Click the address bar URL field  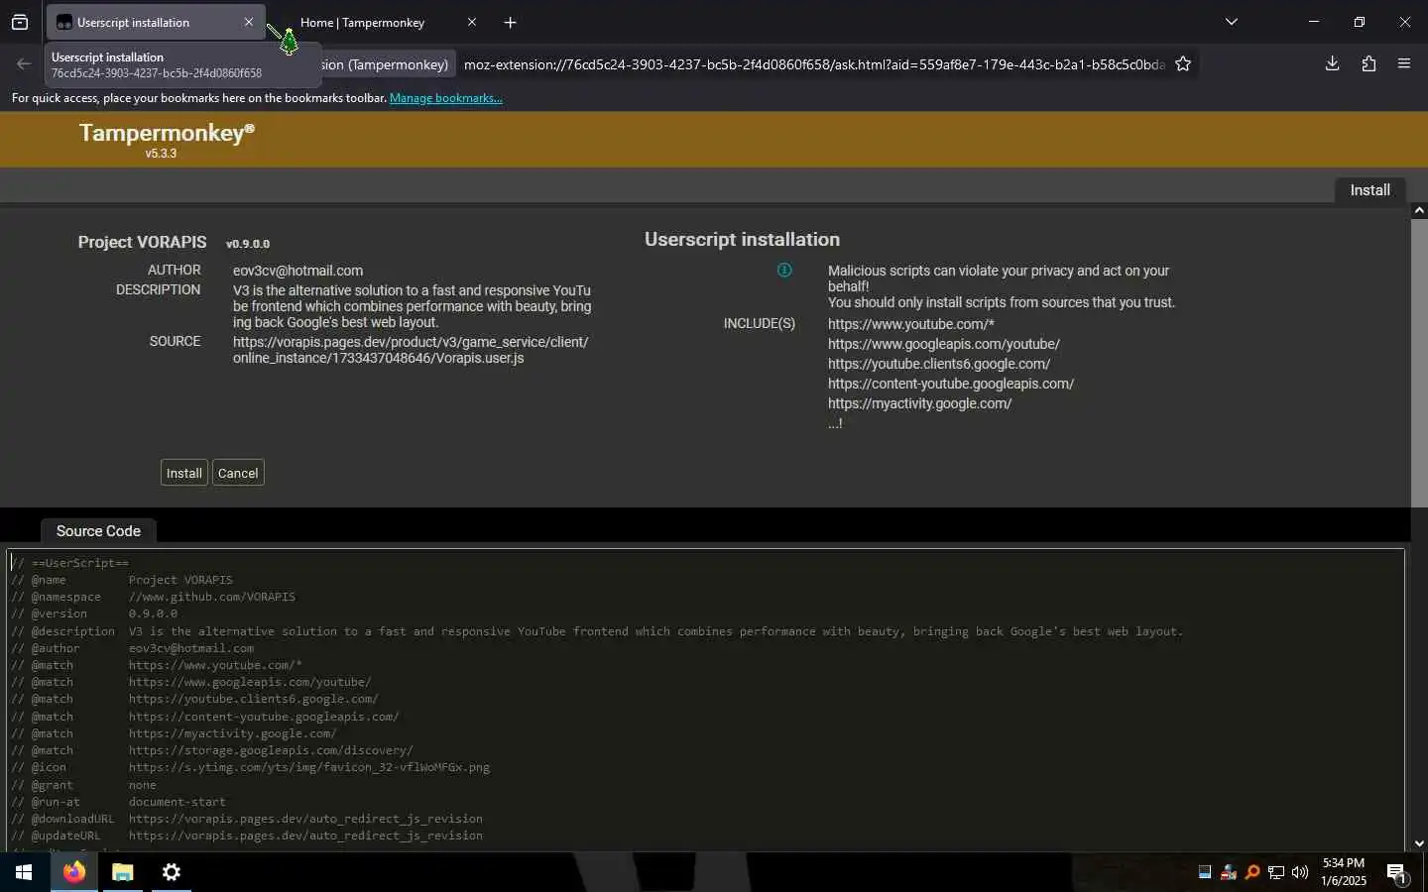point(813,64)
